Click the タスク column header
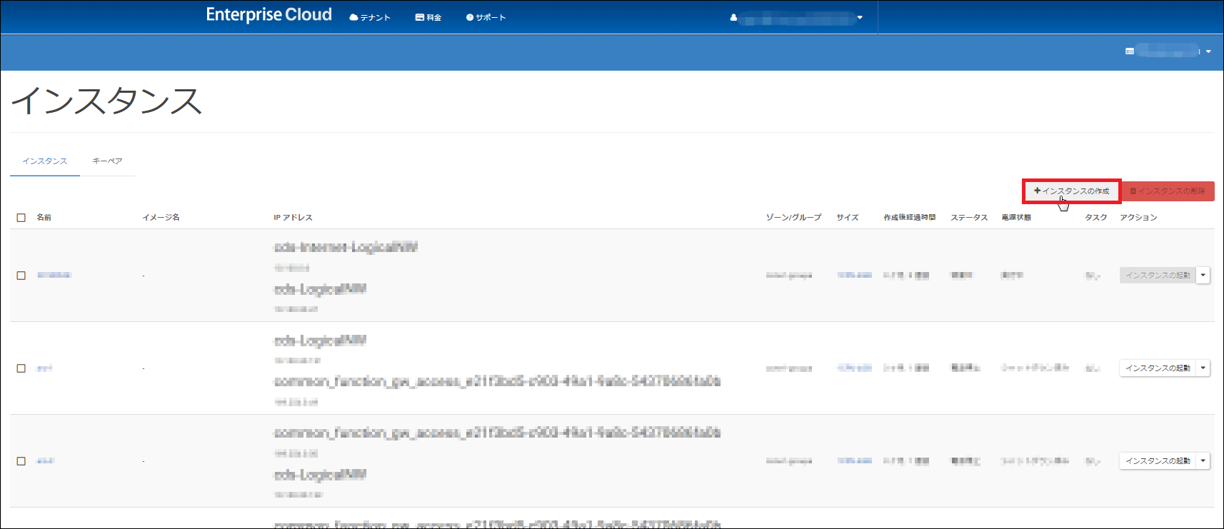Screen dimensions: 1224x529 (x=1096, y=218)
